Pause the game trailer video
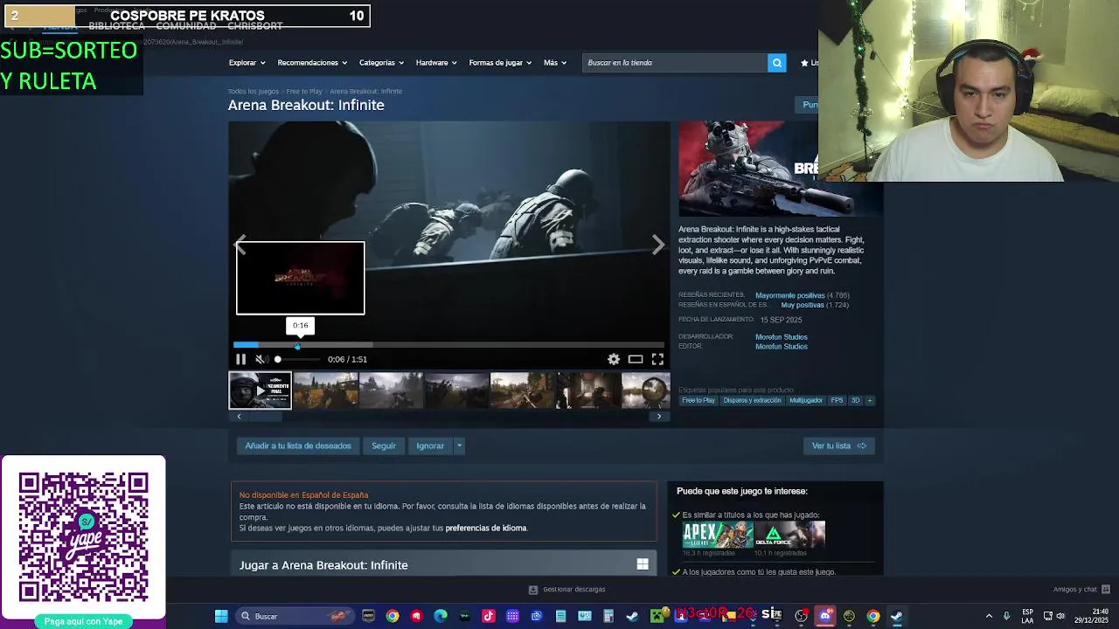The height and width of the screenshot is (629, 1119). pos(241,359)
